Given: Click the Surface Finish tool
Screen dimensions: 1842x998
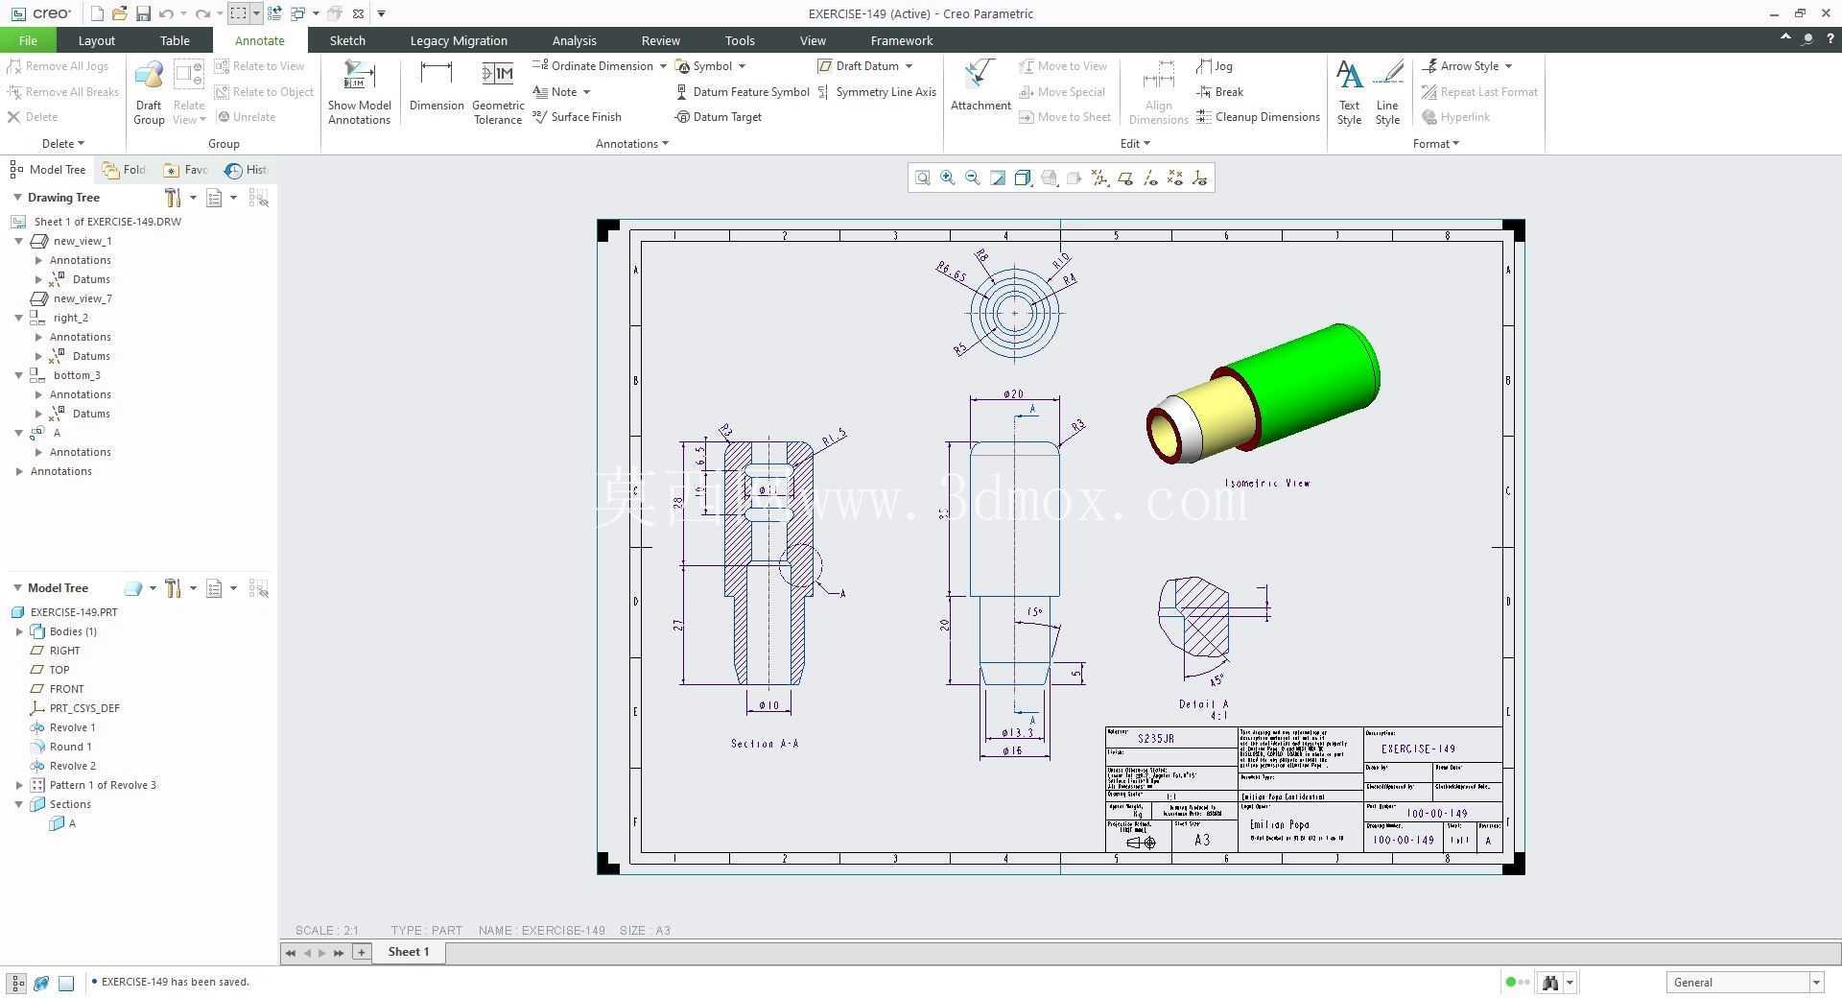Looking at the screenshot, I should (x=577, y=117).
